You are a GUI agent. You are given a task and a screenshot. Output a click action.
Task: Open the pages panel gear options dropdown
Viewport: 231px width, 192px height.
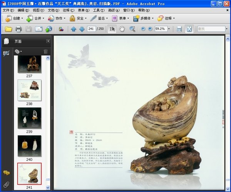(x=18, y=52)
